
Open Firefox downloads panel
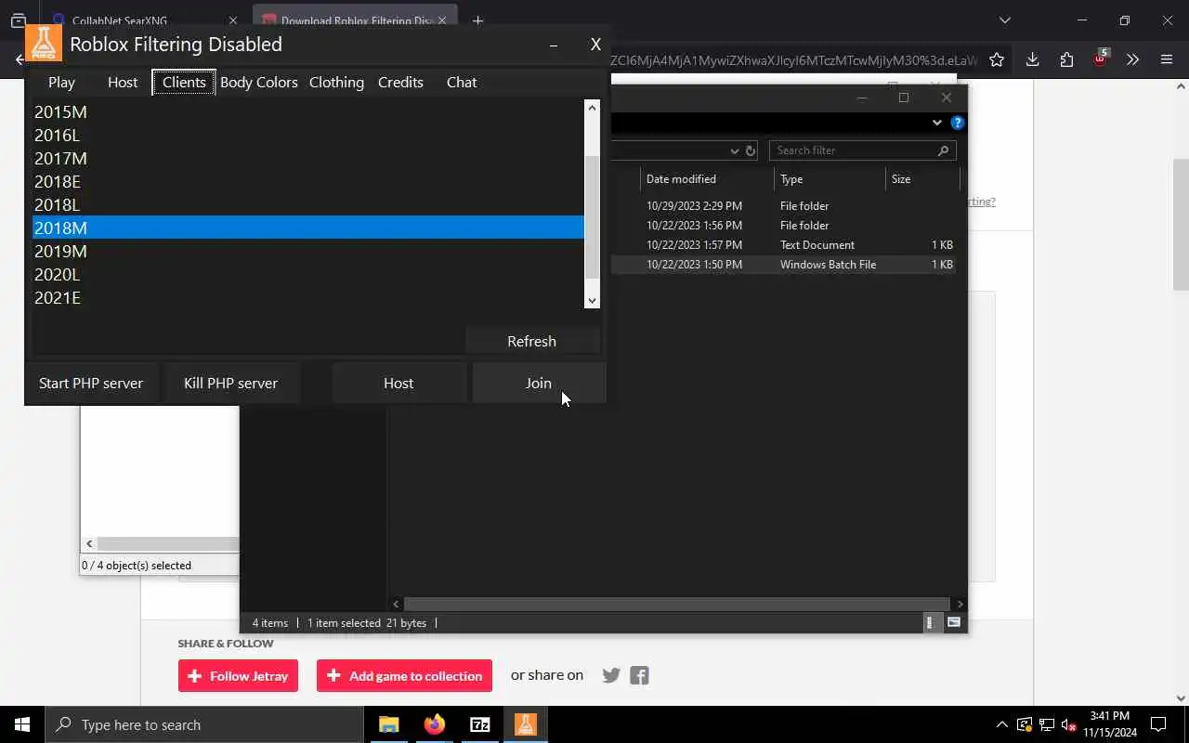[1032, 59]
